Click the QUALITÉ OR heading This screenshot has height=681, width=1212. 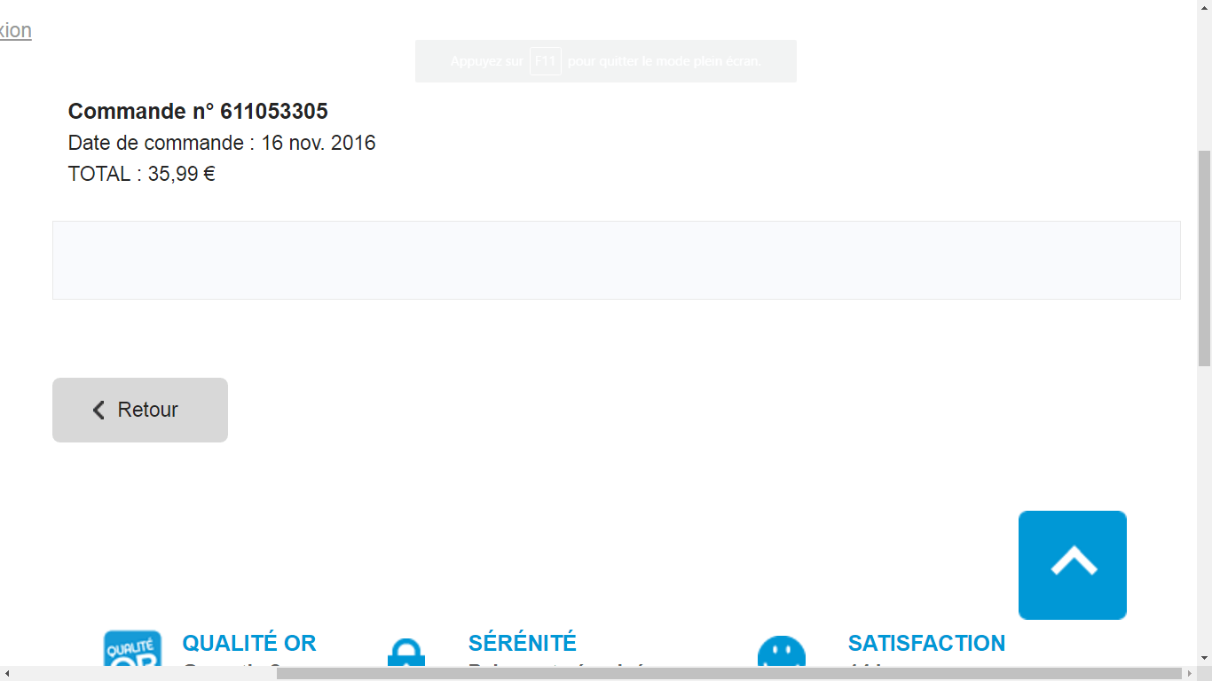(x=248, y=643)
